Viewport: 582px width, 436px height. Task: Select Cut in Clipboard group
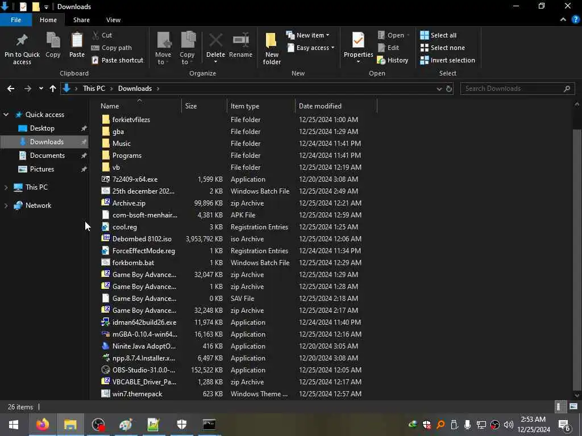102,35
